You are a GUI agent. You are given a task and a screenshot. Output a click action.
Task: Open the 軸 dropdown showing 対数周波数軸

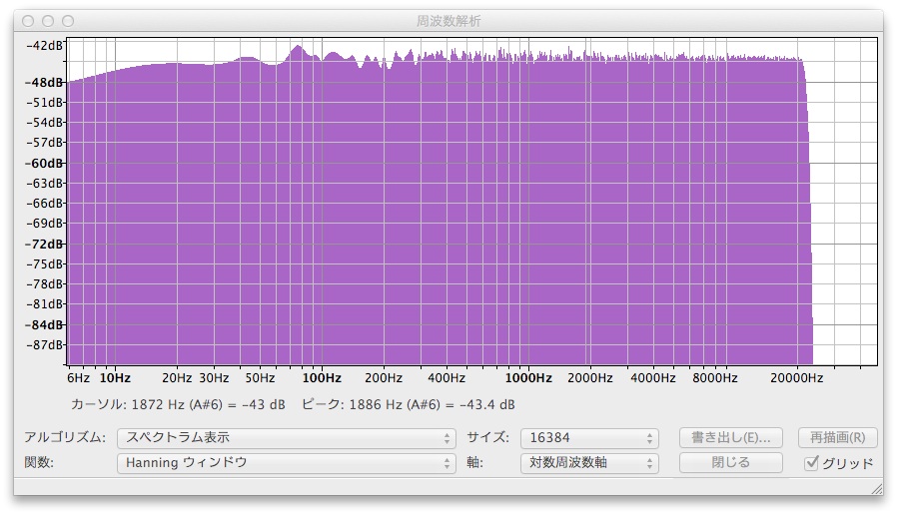pos(589,463)
